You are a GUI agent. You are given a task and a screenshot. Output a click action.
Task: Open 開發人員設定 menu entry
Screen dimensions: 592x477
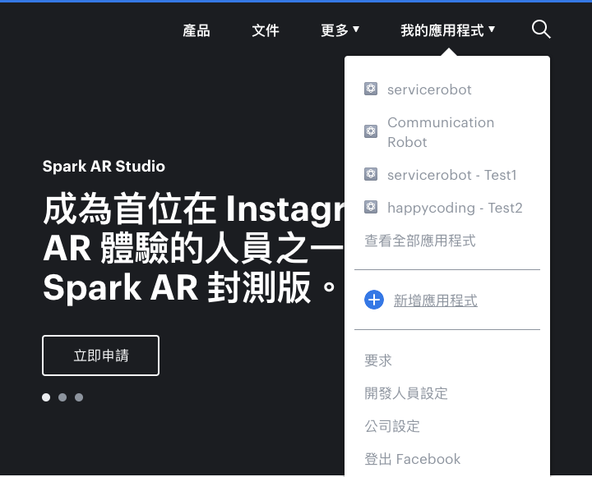[x=406, y=393]
